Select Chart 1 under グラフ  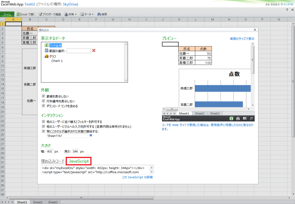tap(57, 61)
